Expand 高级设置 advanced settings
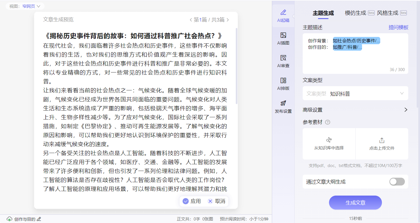 click(x=355, y=110)
